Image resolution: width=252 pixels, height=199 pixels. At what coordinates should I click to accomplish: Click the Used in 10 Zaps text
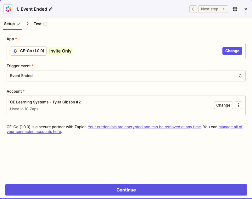point(24,109)
